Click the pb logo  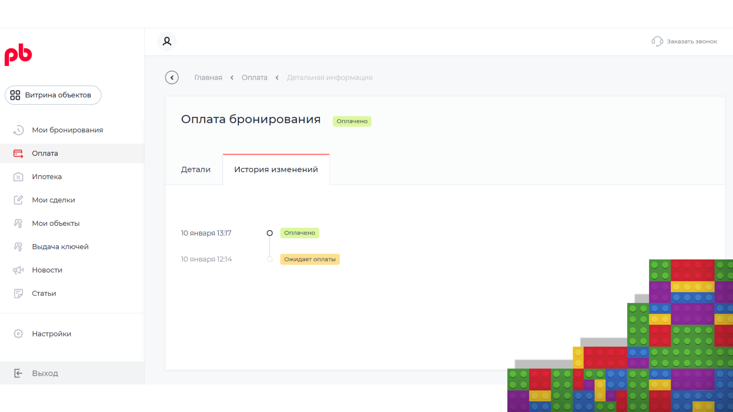point(18,55)
